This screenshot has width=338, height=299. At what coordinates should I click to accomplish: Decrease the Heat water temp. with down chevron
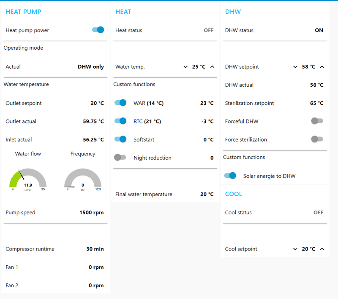pos(185,67)
